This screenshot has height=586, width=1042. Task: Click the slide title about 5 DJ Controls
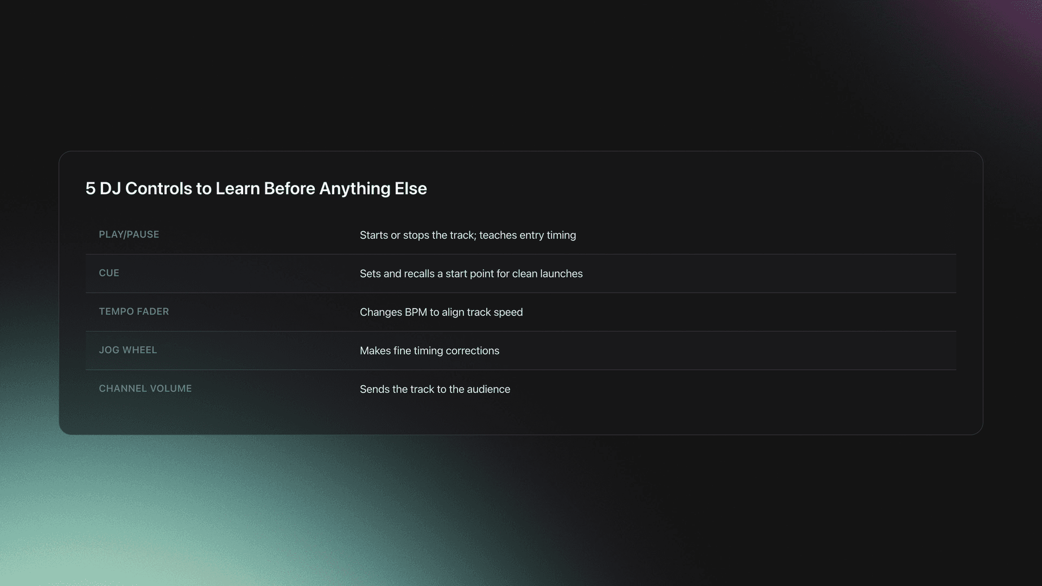pyautogui.click(x=256, y=188)
